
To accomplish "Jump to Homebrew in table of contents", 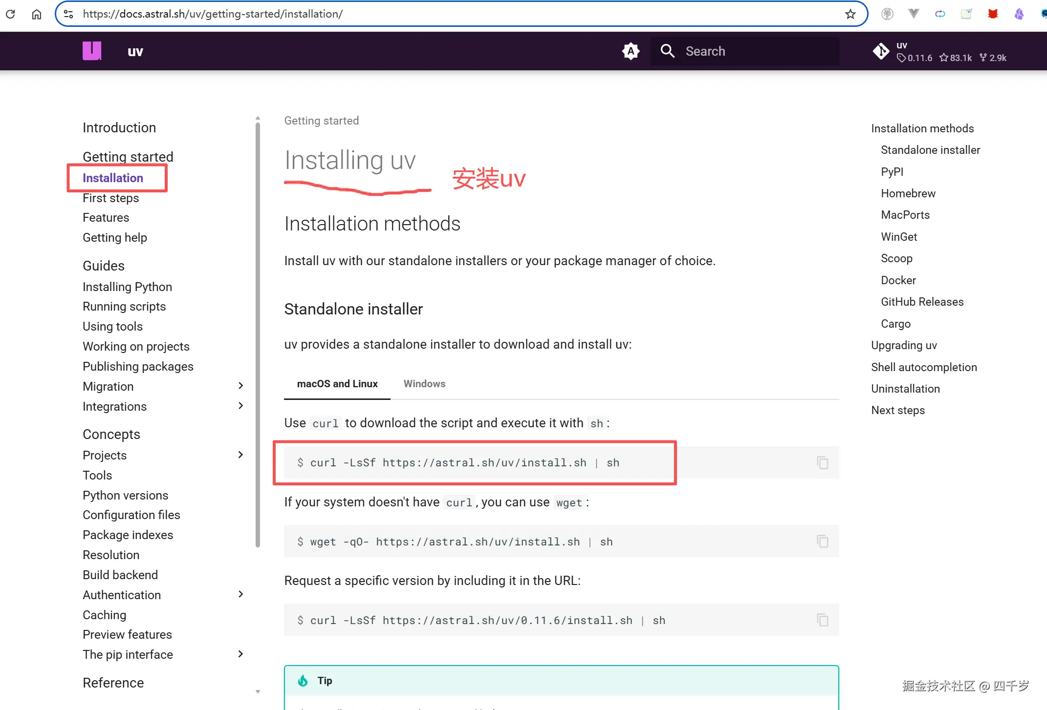I will click(908, 193).
